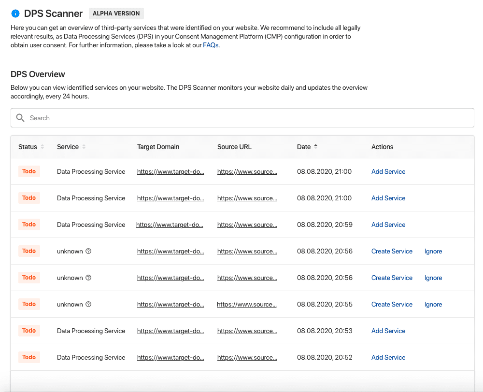Select the date cell 08.08.2020, 20:59

coord(325,224)
